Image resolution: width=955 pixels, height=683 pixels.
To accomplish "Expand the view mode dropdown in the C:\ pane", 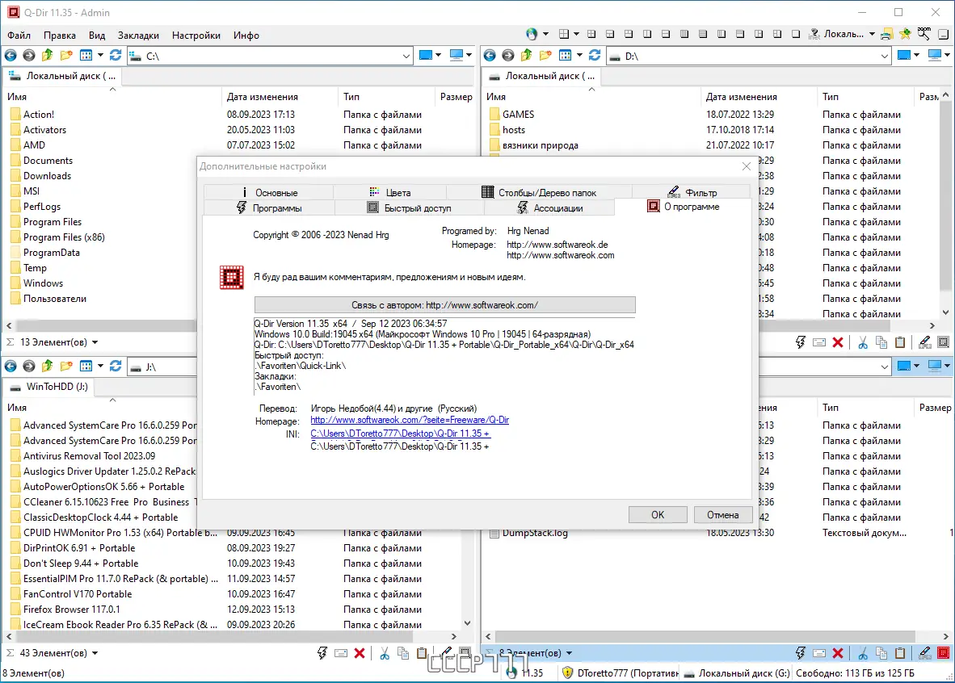I will click(x=100, y=56).
